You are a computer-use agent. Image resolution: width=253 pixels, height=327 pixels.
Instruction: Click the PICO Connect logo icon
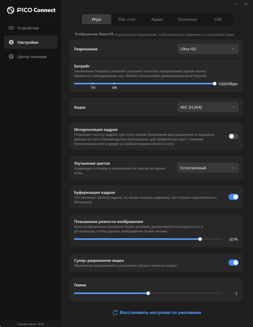pyautogui.click(x=10, y=10)
